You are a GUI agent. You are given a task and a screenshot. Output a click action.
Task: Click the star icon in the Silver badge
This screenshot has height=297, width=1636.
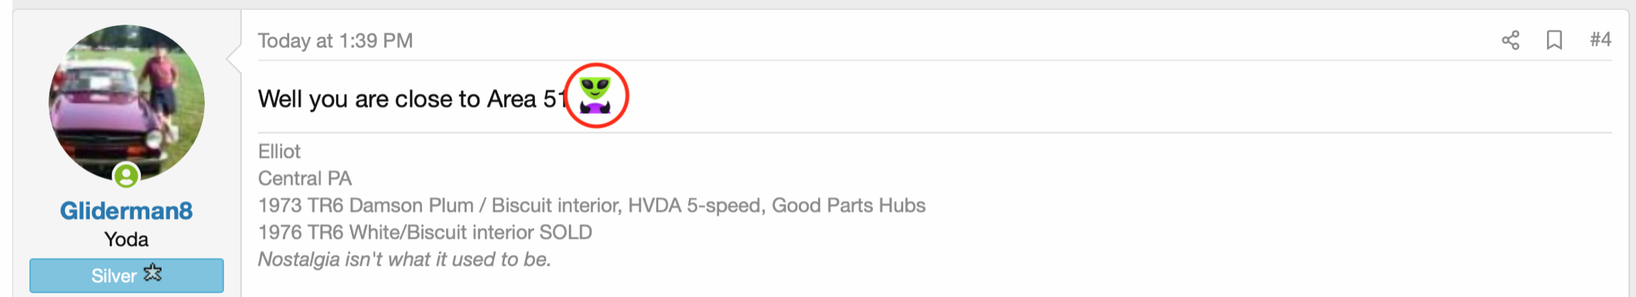(153, 273)
